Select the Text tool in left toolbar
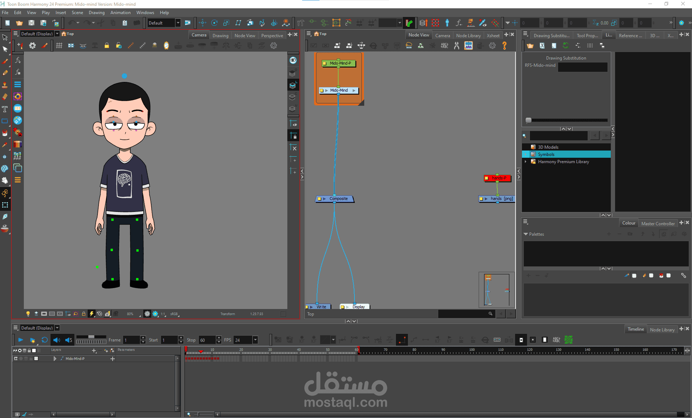Viewport: 692px width, 418px height. click(x=5, y=109)
